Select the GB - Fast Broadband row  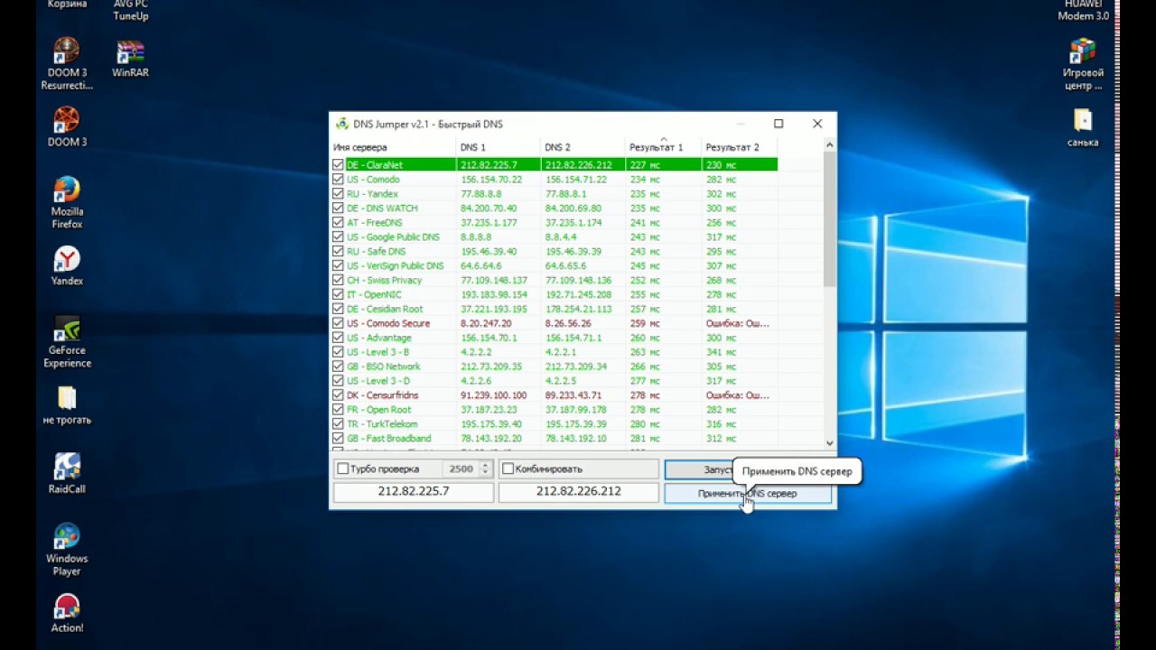554,439
